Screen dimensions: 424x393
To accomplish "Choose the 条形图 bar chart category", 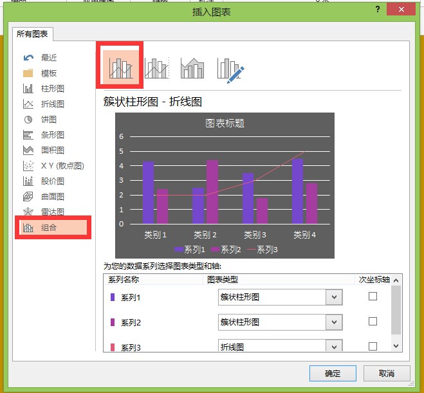I will (x=53, y=134).
